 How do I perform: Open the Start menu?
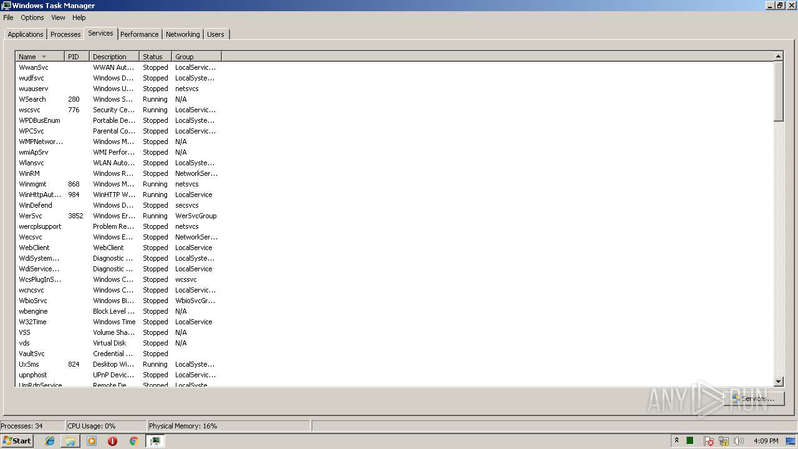point(17,441)
